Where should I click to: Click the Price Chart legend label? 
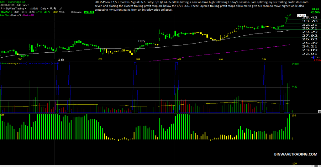tap(5, 15)
